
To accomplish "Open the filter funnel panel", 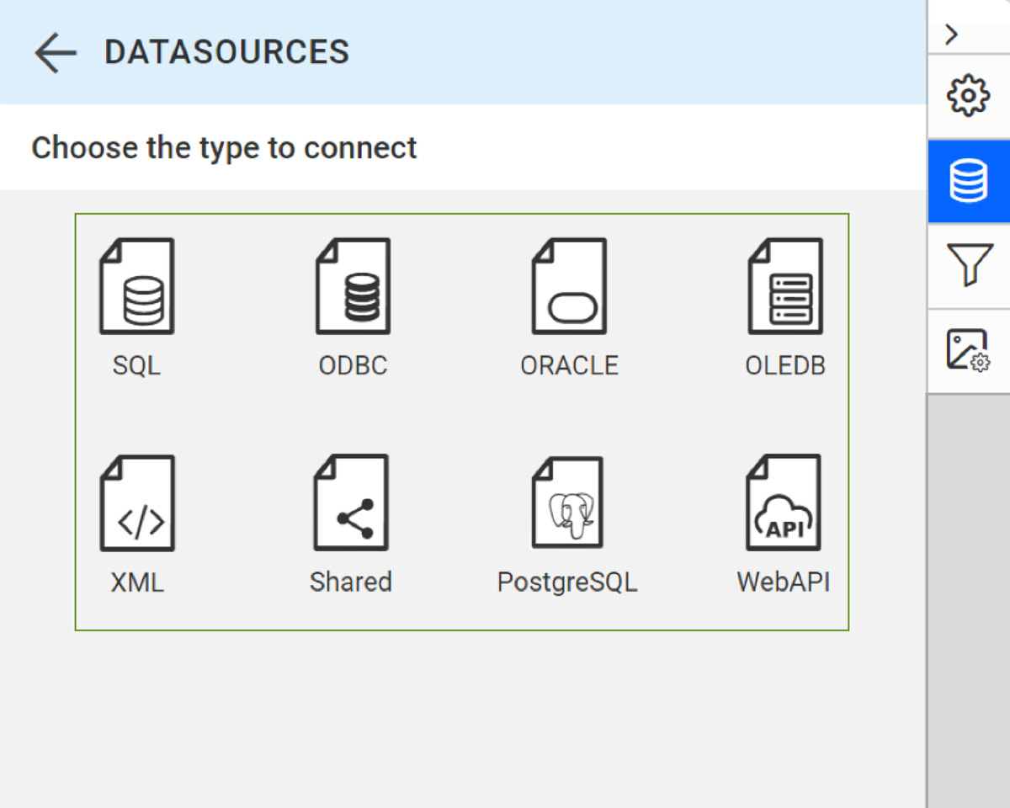I will tap(968, 266).
